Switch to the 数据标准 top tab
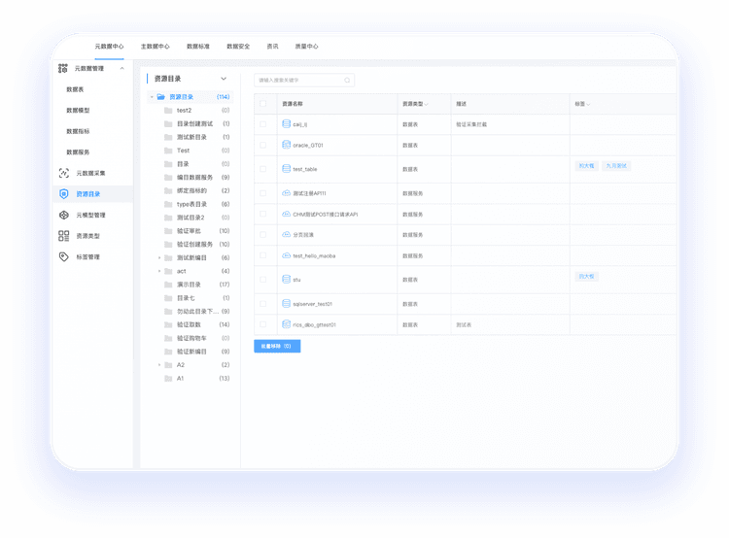 click(198, 46)
